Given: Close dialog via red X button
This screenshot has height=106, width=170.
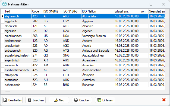Looking at the screenshot, I should tap(164, 100).
